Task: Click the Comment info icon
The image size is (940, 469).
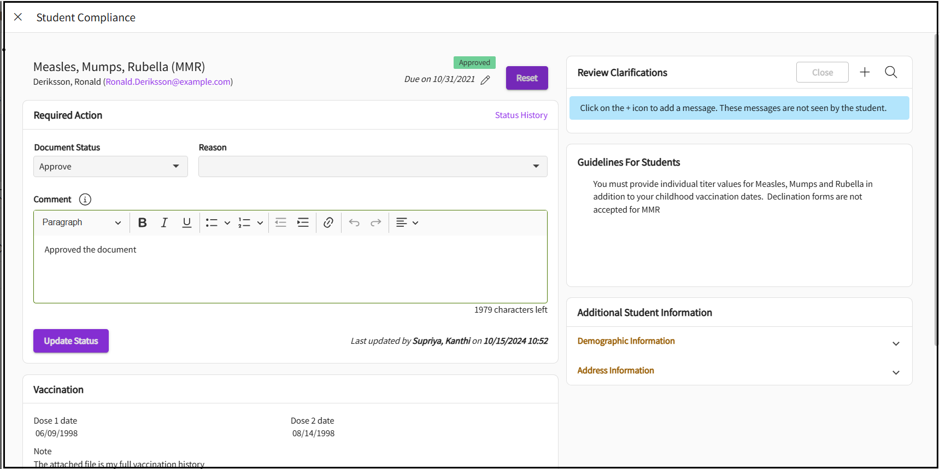Action: point(85,200)
